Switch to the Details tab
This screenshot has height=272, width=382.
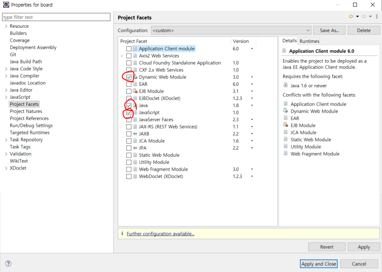(x=289, y=41)
